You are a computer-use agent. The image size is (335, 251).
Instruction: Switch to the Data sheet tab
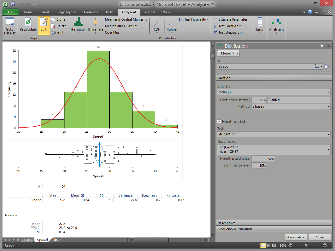click(28, 240)
